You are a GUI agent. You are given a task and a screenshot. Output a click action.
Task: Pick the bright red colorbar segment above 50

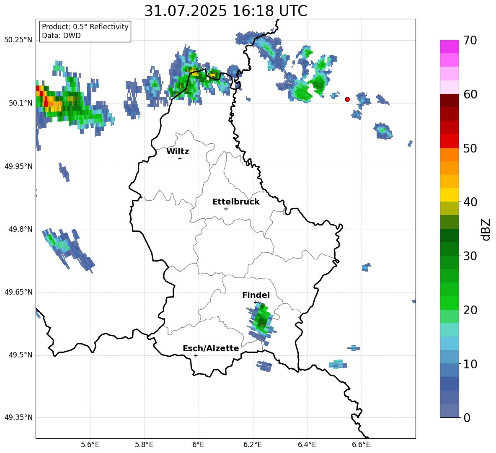[449, 141]
